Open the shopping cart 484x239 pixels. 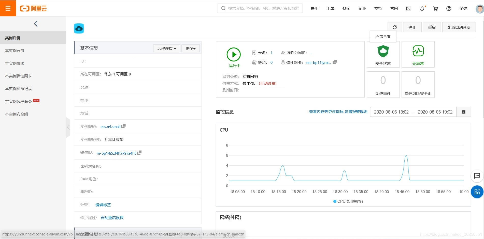click(435, 8)
